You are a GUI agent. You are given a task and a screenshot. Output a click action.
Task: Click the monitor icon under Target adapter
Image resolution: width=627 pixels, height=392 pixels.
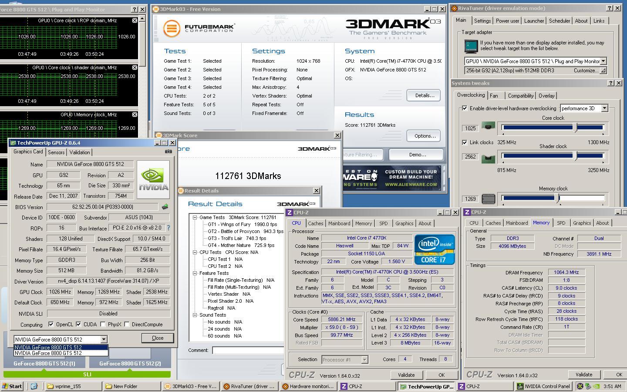coord(471,46)
